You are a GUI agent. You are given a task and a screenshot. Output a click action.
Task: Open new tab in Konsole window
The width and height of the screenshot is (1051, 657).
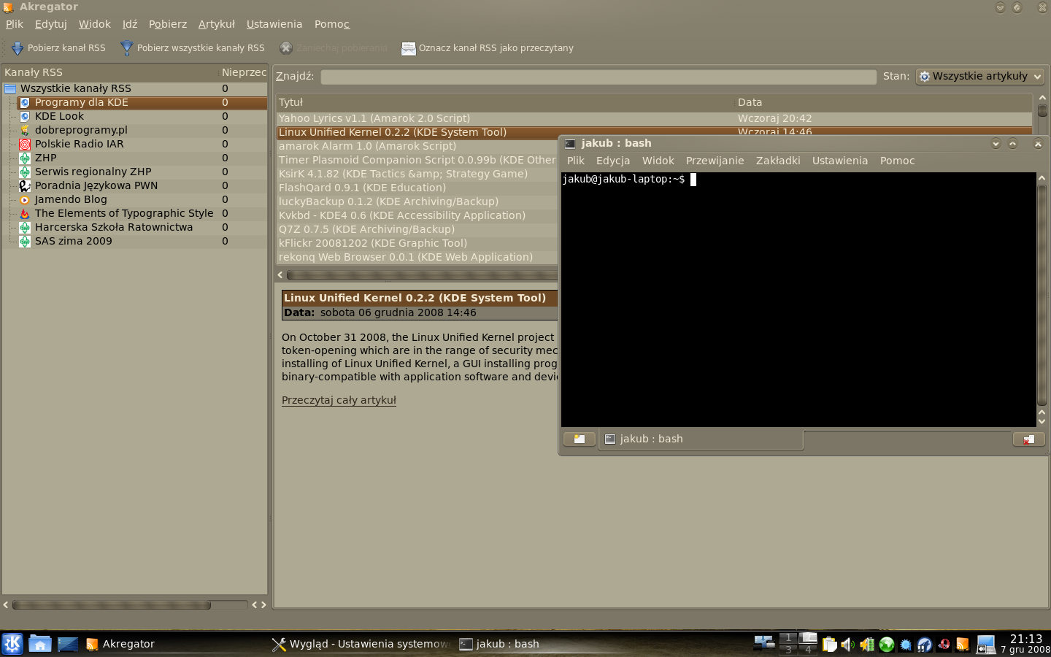click(580, 439)
